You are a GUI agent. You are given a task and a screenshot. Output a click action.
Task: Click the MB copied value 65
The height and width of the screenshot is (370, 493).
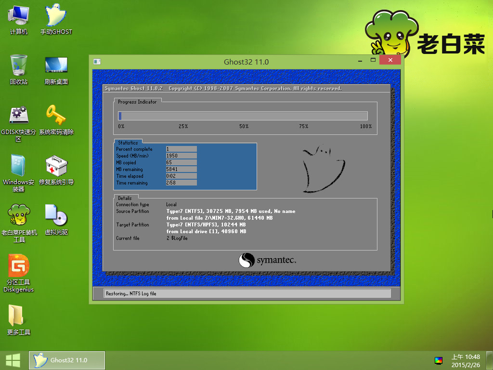182,162
